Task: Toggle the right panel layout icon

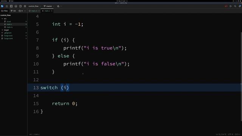Action: click(x=20, y=6)
